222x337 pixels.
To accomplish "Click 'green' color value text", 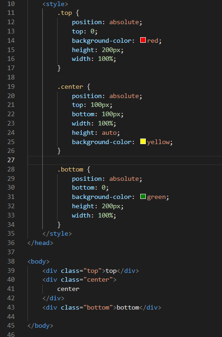I will click(x=157, y=197).
